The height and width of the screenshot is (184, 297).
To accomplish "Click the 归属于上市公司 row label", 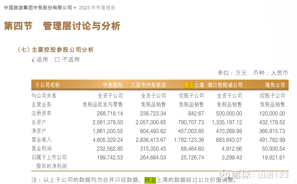I will (49, 157).
